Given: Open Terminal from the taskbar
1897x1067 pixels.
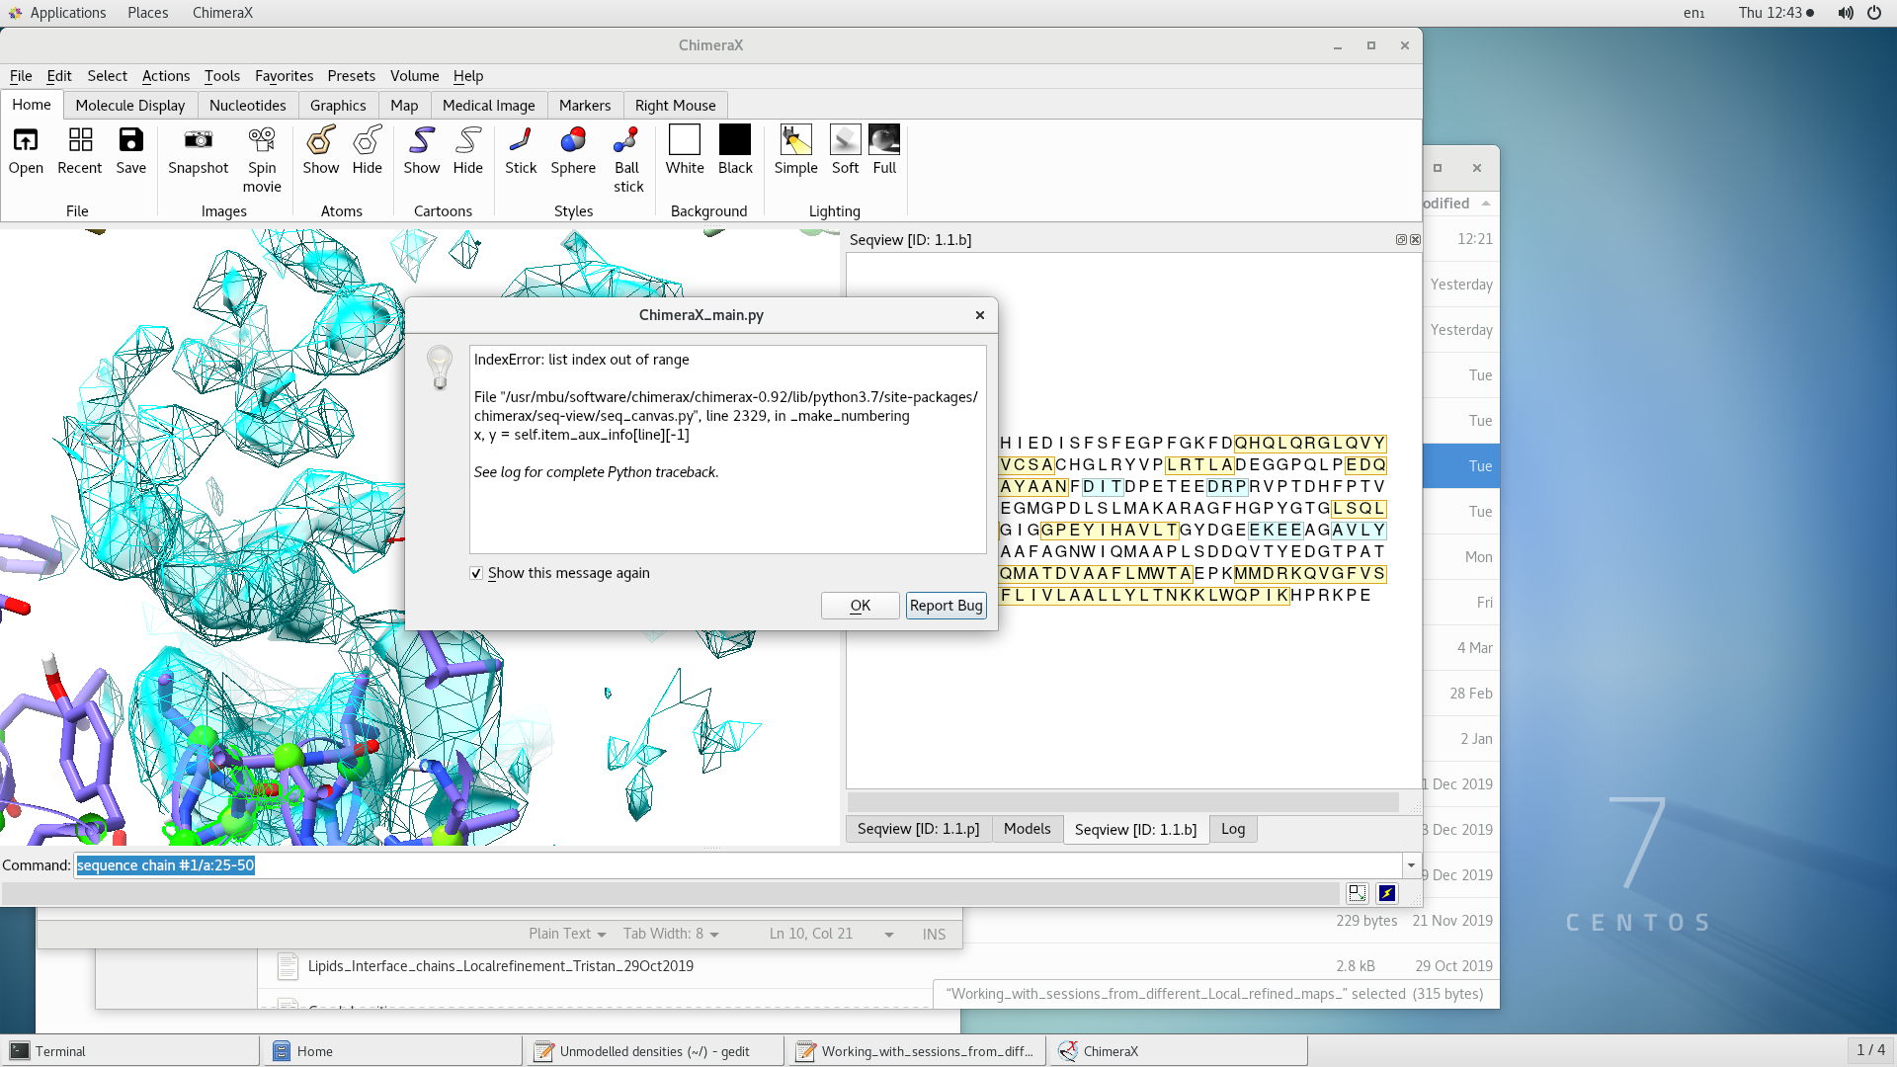Looking at the screenshot, I should click(59, 1051).
